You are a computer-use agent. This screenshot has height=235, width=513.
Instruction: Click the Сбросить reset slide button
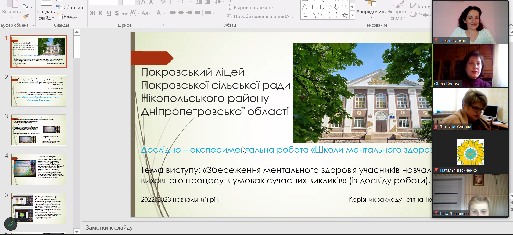pos(71,8)
